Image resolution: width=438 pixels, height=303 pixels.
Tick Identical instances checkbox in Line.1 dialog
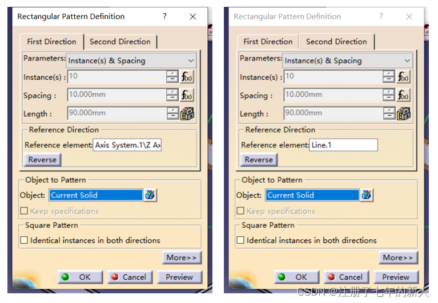coord(240,240)
